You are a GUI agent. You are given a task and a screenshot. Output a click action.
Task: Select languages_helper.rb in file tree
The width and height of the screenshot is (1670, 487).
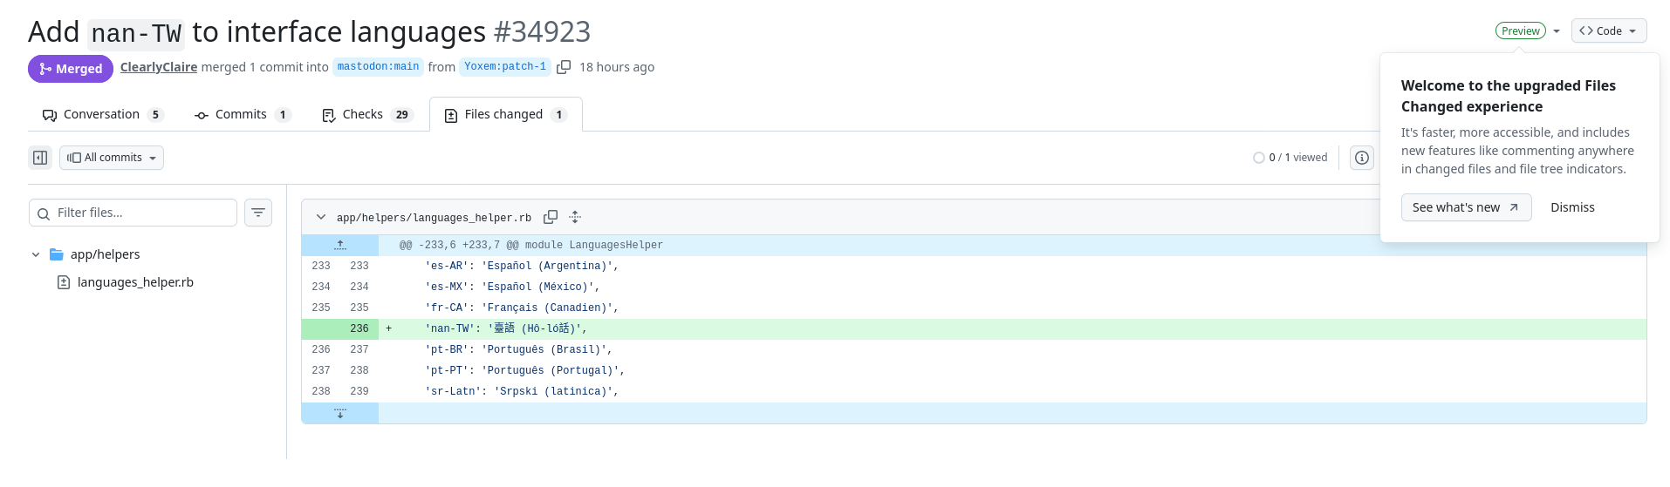[135, 282]
